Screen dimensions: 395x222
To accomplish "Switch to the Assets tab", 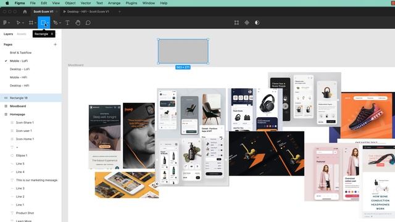I will [x=22, y=34].
